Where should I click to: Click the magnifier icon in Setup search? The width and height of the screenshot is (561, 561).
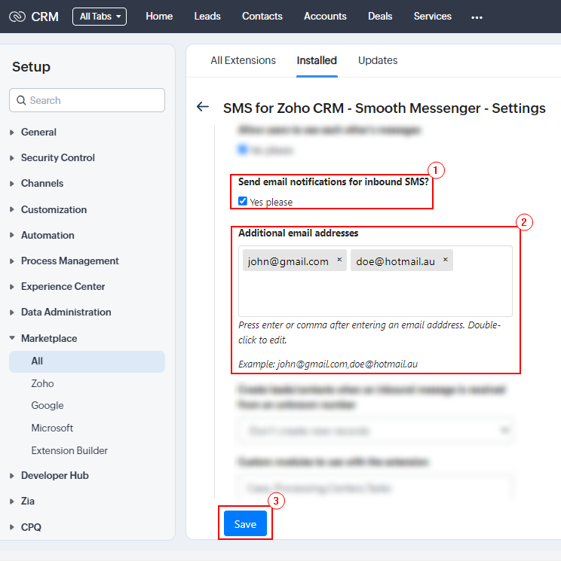click(21, 100)
